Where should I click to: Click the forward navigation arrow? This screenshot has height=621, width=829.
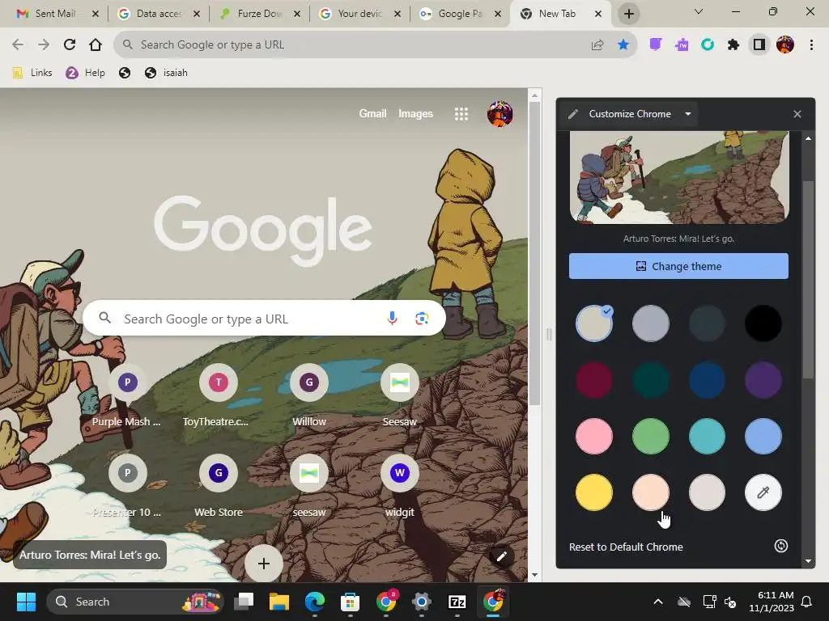[x=44, y=45]
